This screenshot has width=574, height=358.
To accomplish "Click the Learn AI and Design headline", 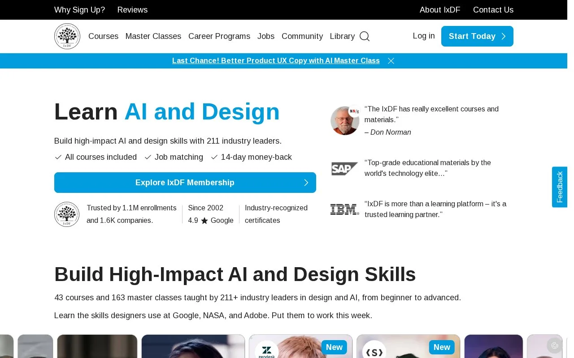I will 167,111.
